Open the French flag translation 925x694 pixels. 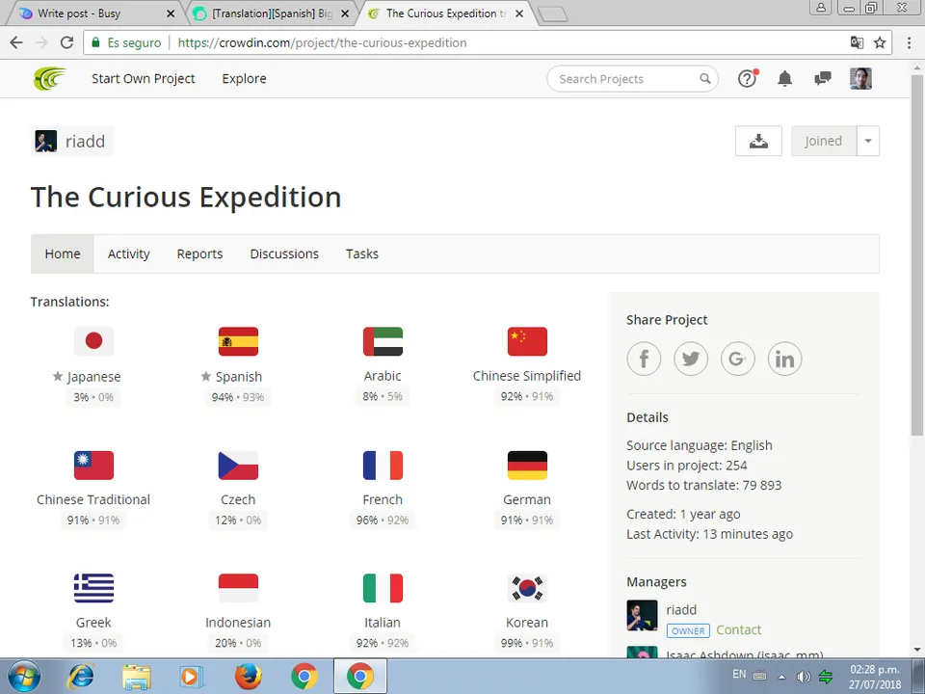pyautogui.click(x=383, y=465)
